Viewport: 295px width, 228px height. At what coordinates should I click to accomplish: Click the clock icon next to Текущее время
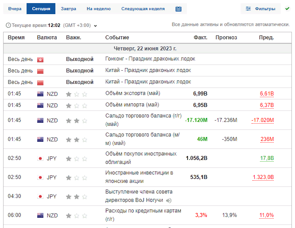pos(8,26)
